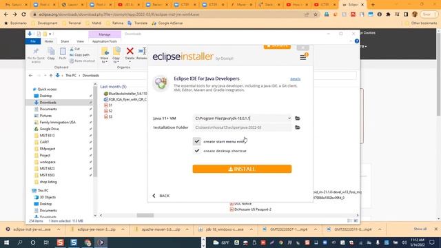Viewport: 441px width, 248px height.
Task: Go BACK in Eclipse installer
Action: [x=161, y=196]
